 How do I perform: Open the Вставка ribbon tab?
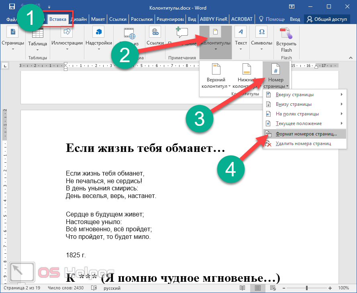[58, 19]
